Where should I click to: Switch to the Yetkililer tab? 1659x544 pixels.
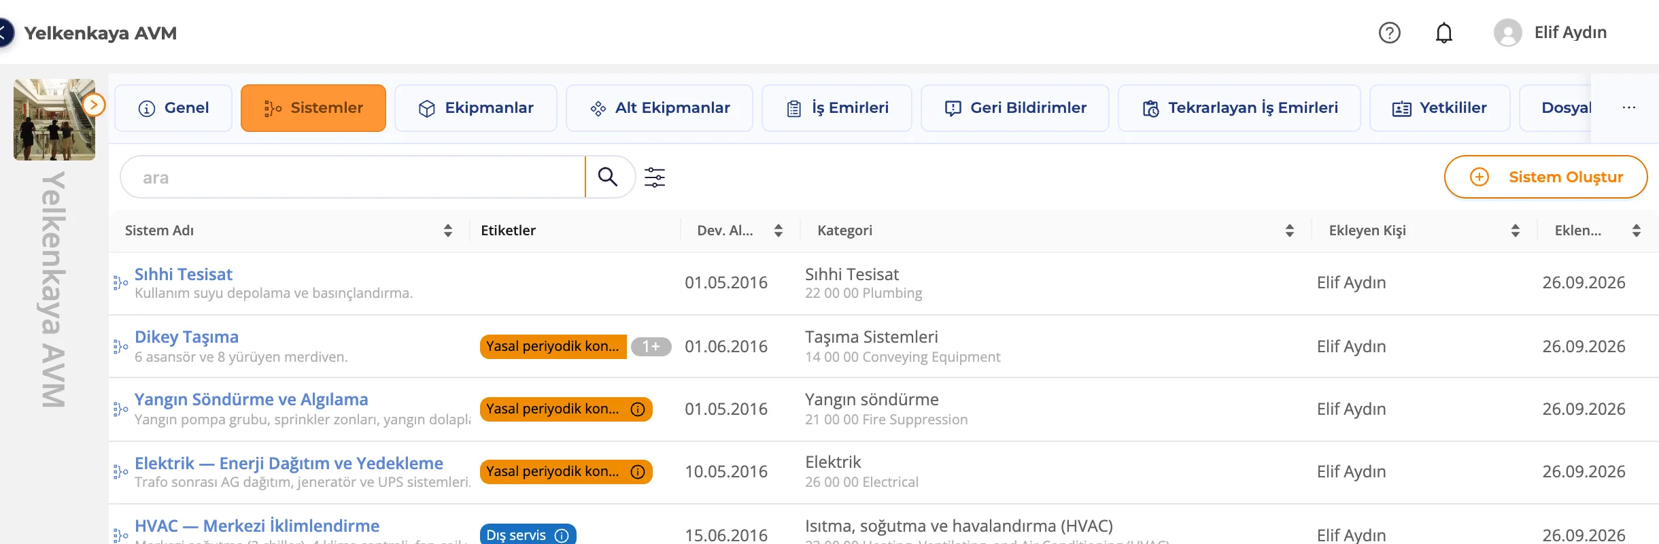point(1440,108)
